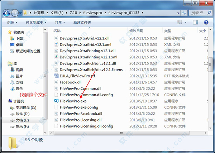Open the address bar history dropdown
Screen dimensions: 215x153
point(178,13)
